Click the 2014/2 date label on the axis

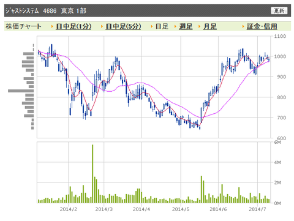[69, 209]
